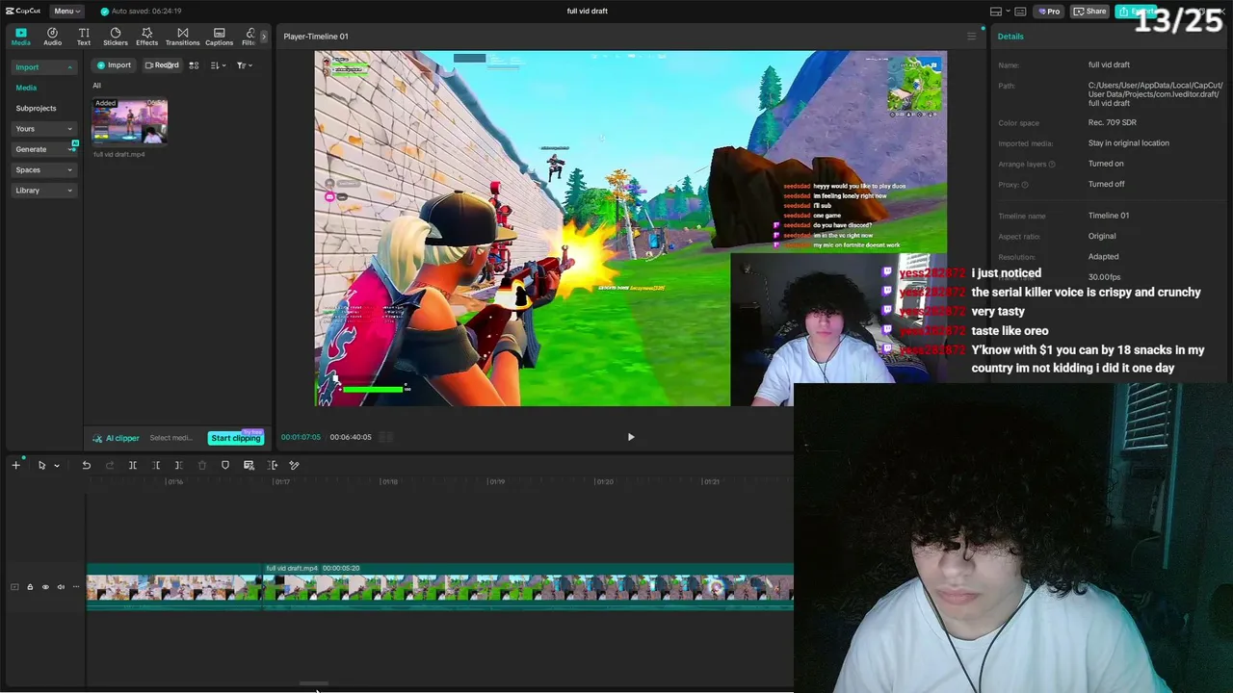The image size is (1233, 693).
Task: Delete right of playhead with trim-right tool
Action: (x=178, y=465)
